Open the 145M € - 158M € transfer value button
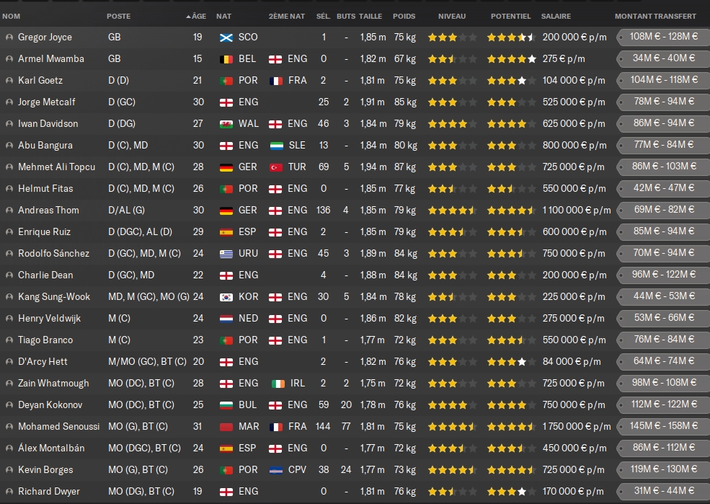The image size is (710, 504). click(x=663, y=425)
